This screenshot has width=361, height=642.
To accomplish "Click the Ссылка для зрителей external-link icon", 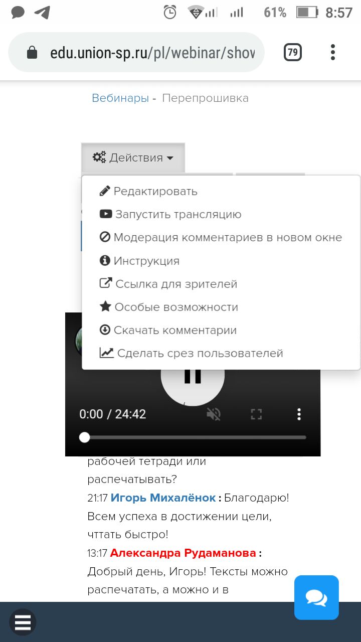I will 106,283.
